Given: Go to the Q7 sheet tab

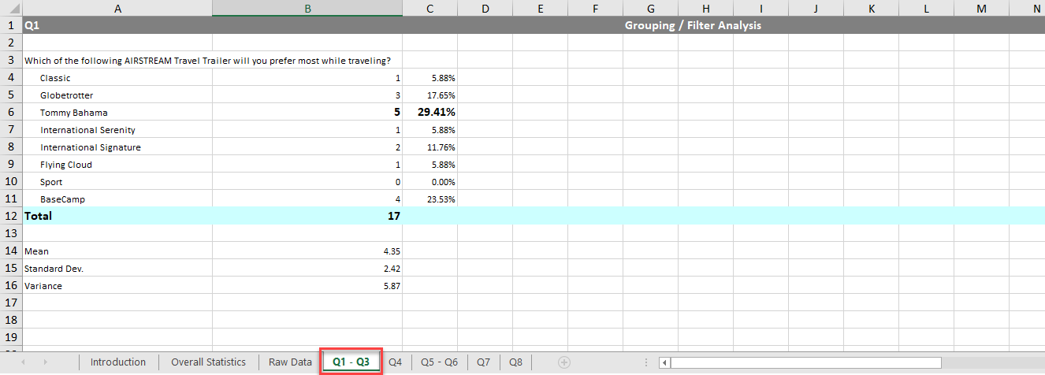Looking at the screenshot, I should tap(483, 362).
